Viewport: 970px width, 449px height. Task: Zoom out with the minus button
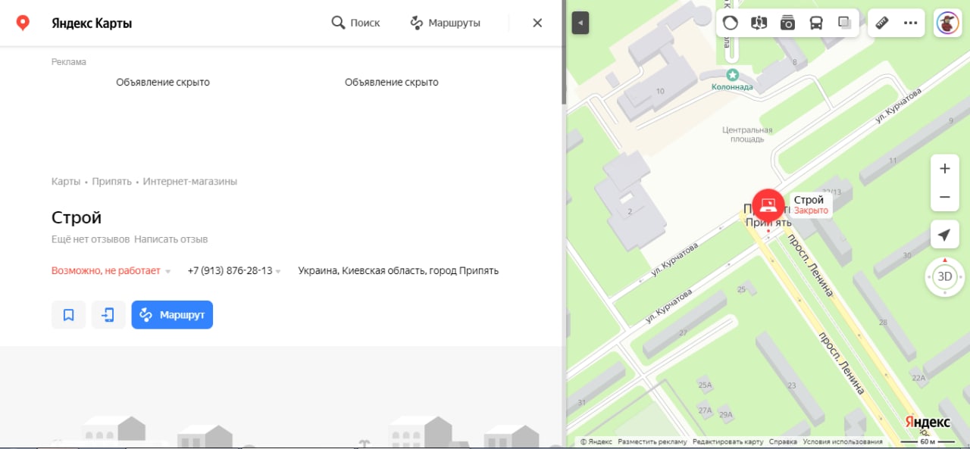pos(944,197)
